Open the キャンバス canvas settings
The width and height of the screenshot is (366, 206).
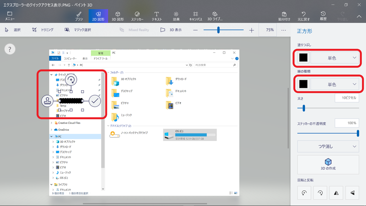(x=196, y=16)
